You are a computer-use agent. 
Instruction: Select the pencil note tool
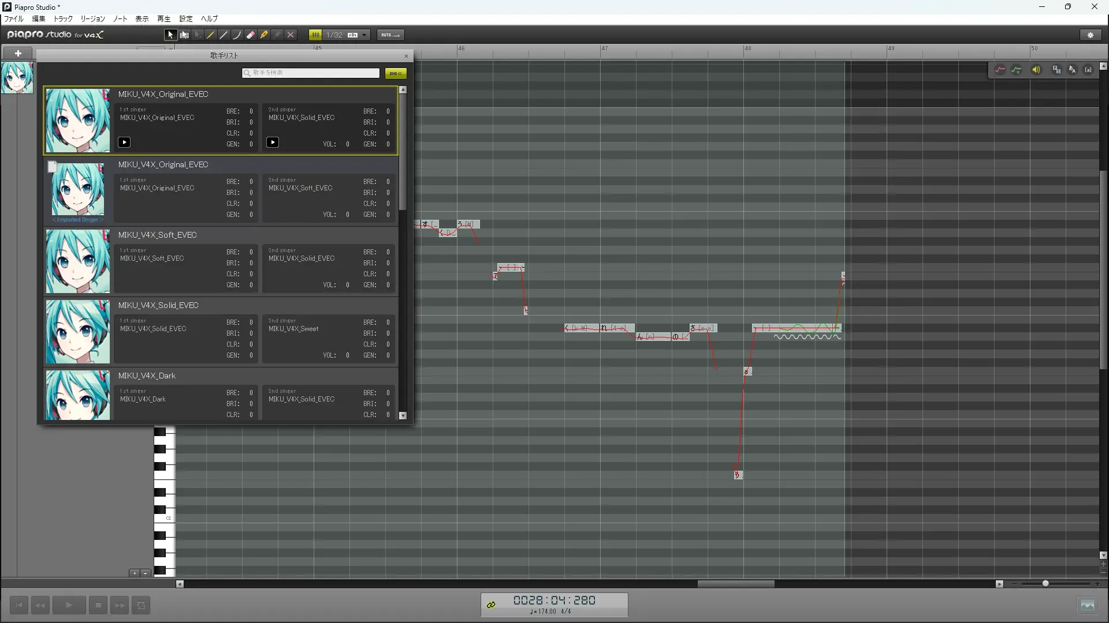pyautogui.click(x=211, y=35)
